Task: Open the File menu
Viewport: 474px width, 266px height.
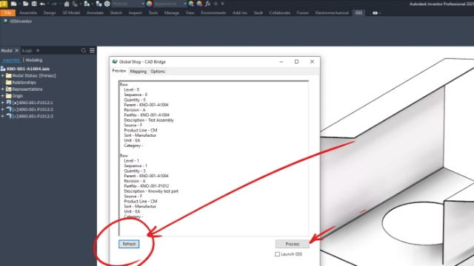Action: (8, 13)
